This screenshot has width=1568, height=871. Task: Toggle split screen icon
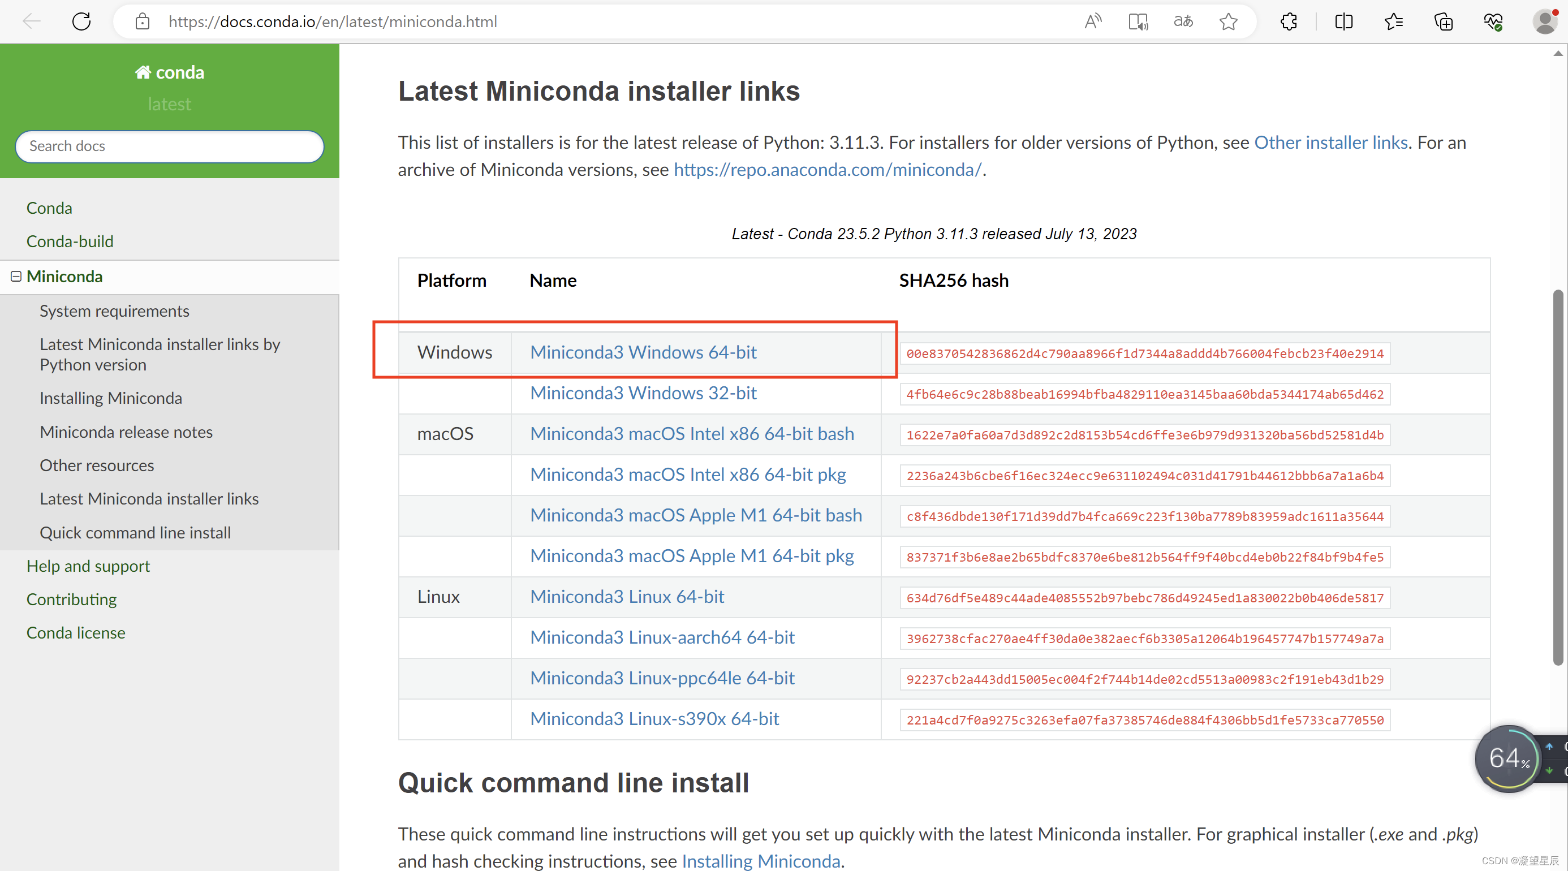point(1343,22)
